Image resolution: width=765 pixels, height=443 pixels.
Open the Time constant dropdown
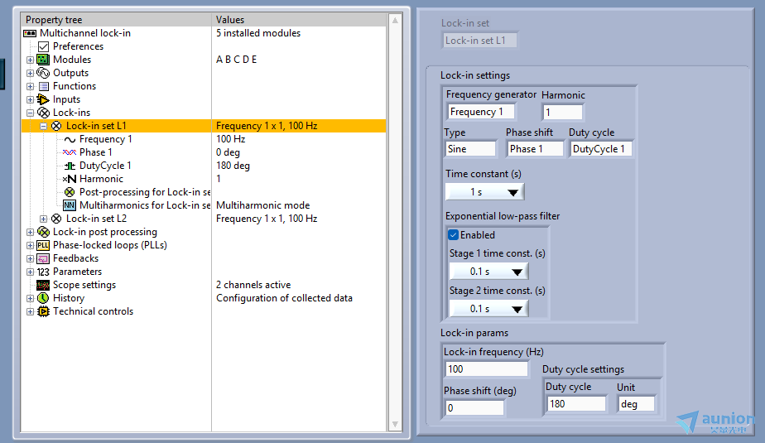[484, 192]
